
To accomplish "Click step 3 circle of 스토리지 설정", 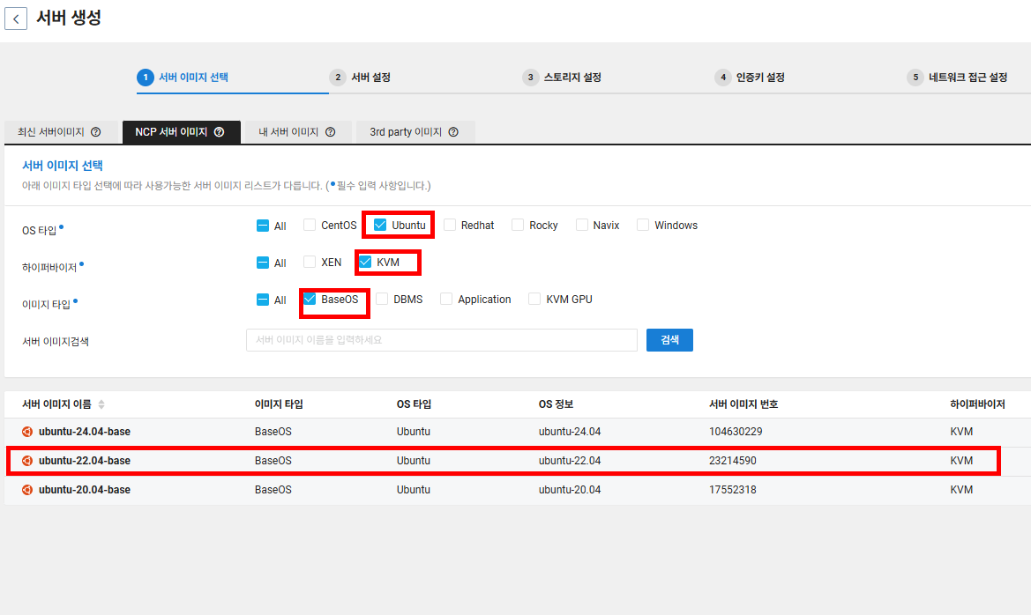I will [531, 78].
